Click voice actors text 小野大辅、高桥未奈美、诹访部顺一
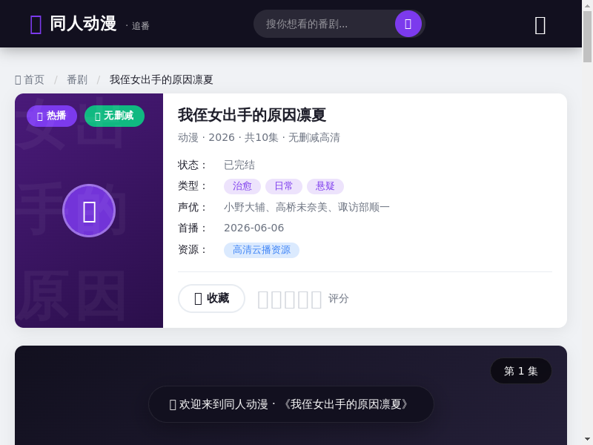This screenshot has width=593, height=445. coord(307,208)
